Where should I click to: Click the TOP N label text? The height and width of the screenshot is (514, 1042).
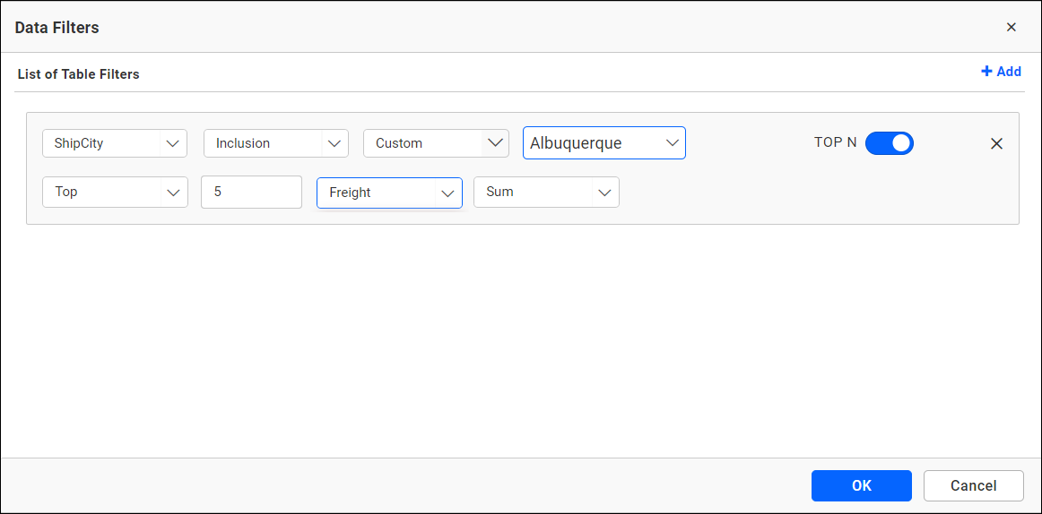click(x=835, y=142)
